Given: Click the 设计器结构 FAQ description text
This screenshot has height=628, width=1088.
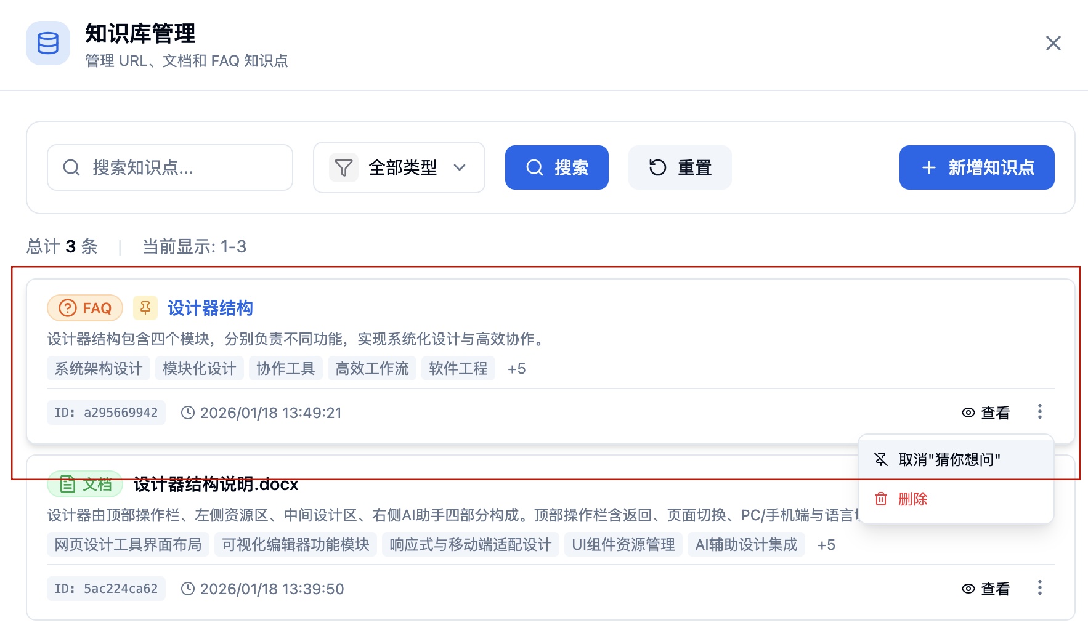Looking at the screenshot, I should pyautogui.click(x=297, y=339).
